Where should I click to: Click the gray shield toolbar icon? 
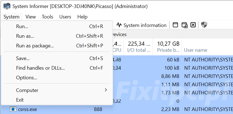[204, 25]
